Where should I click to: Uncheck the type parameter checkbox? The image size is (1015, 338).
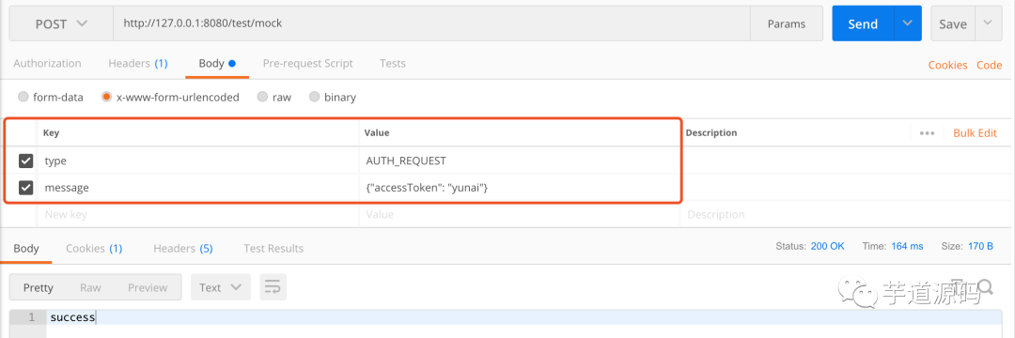(x=26, y=161)
